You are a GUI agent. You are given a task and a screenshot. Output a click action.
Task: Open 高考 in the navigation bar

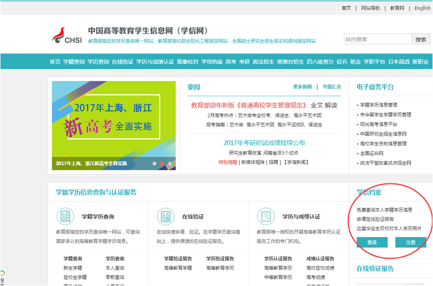230,61
